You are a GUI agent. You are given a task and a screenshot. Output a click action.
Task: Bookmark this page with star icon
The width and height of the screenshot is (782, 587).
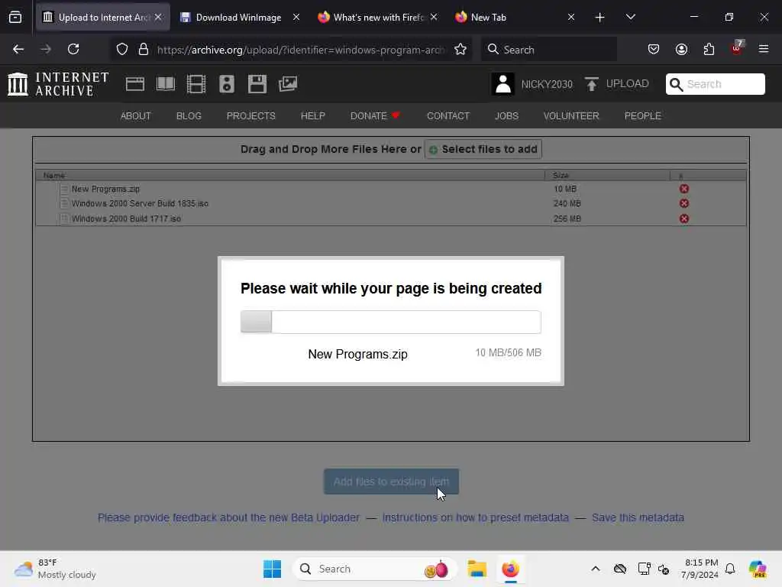(460, 49)
